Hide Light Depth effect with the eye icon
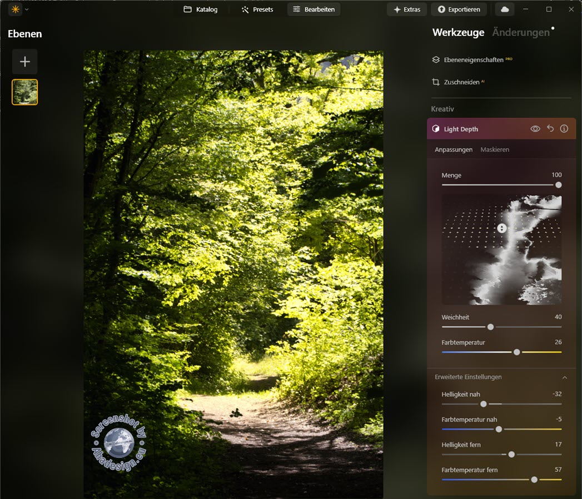The height and width of the screenshot is (499, 582). [x=535, y=128]
